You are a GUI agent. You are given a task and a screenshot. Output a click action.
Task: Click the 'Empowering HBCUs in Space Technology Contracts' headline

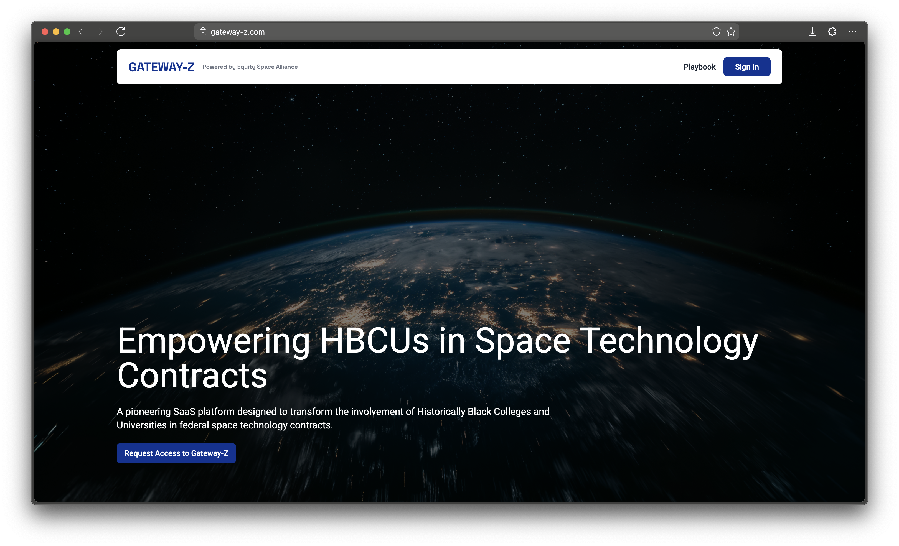(438, 358)
